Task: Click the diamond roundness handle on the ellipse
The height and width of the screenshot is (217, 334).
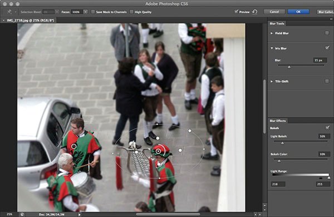Action: click(190, 130)
